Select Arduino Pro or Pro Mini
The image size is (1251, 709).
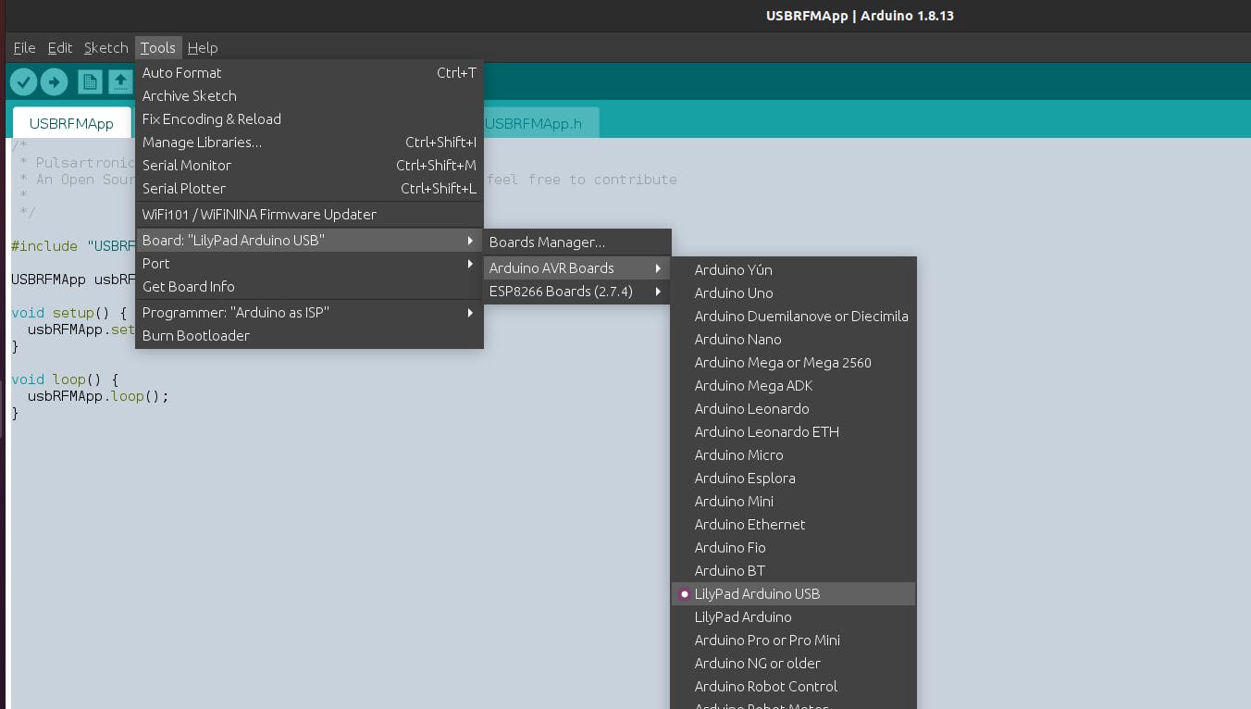[x=794, y=641]
